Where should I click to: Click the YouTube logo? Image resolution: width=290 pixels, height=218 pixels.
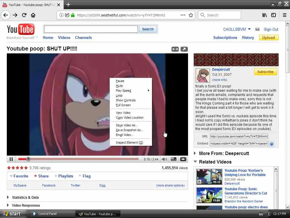[x=20, y=30]
